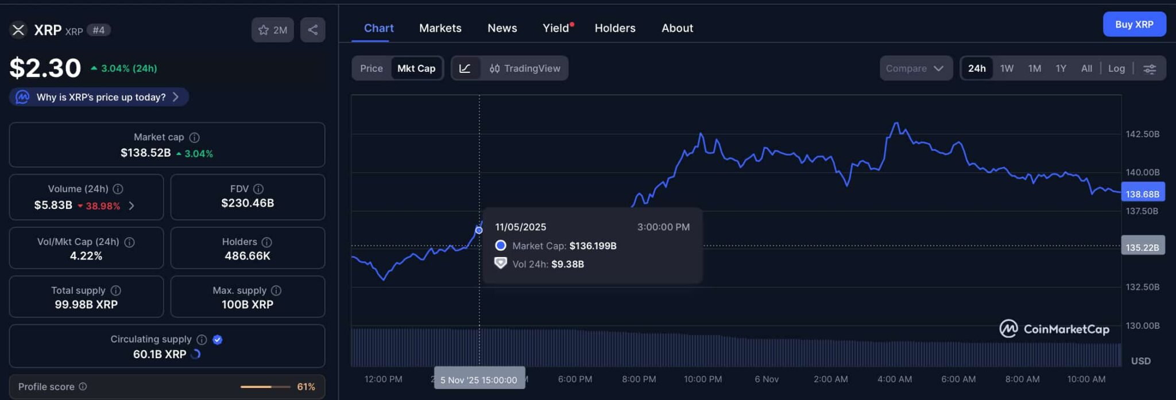Click the Buy XRP button

tap(1134, 25)
